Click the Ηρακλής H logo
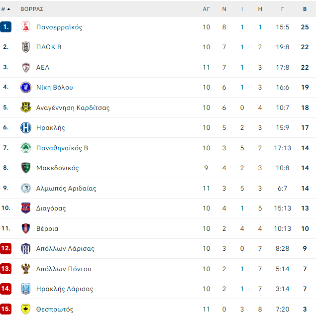Screen dimensions: 316x316 pyautogui.click(x=26, y=127)
